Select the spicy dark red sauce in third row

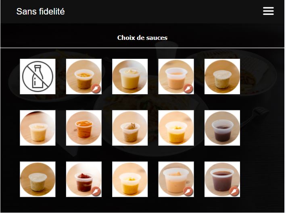point(84,179)
